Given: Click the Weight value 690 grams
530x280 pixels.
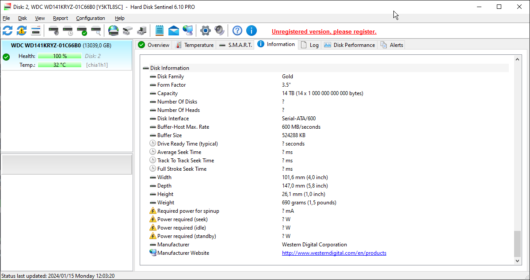Looking at the screenshot, I should (x=309, y=203).
